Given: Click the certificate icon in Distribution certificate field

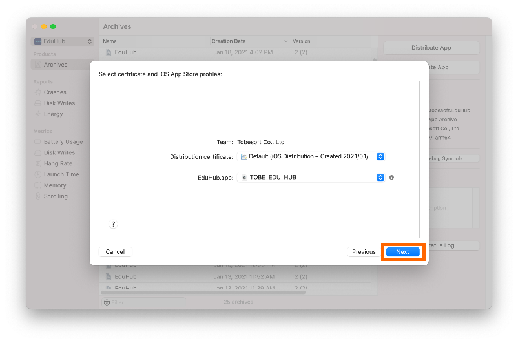Looking at the screenshot, I should [243, 156].
